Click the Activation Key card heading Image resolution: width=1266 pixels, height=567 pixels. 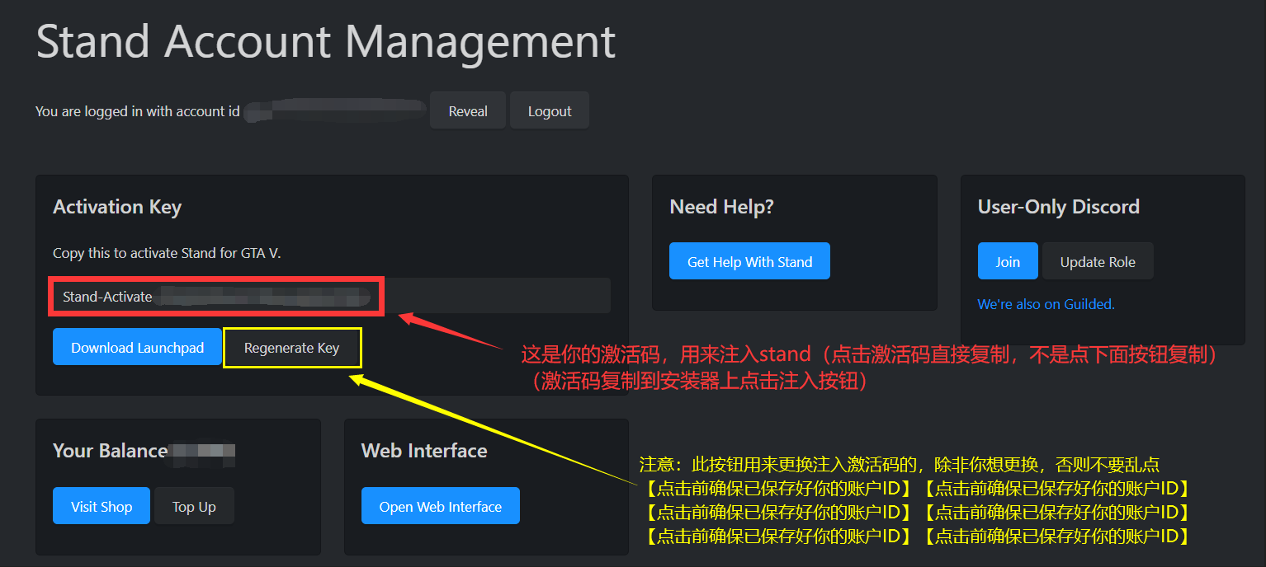pos(117,207)
